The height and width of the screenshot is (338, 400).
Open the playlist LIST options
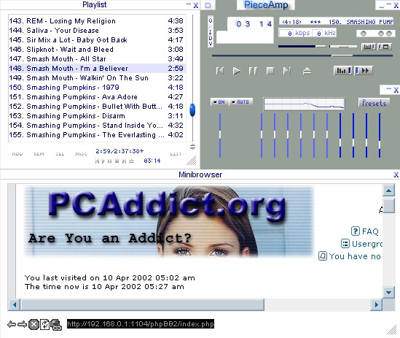point(176,153)
